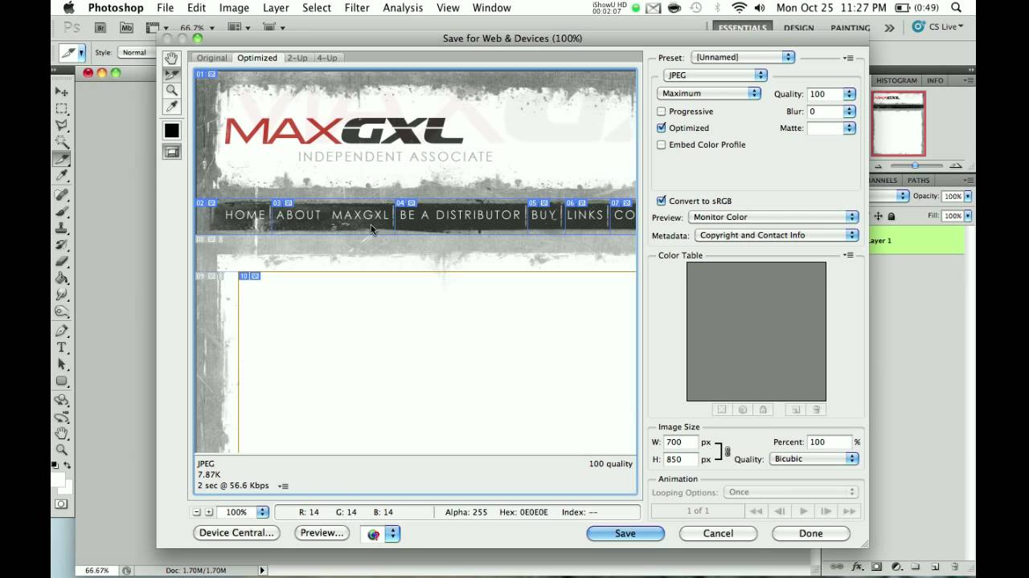Select the Eyedropper tool in Save for Web
Screen dimensions: 1029x578
point(171,107)
